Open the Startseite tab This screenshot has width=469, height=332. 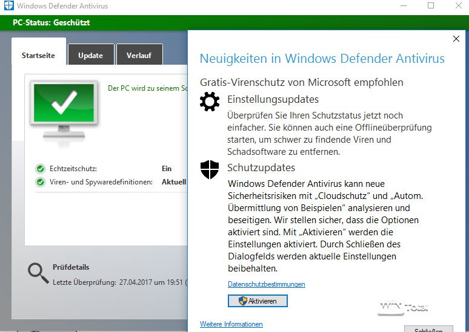coord(39,51)
